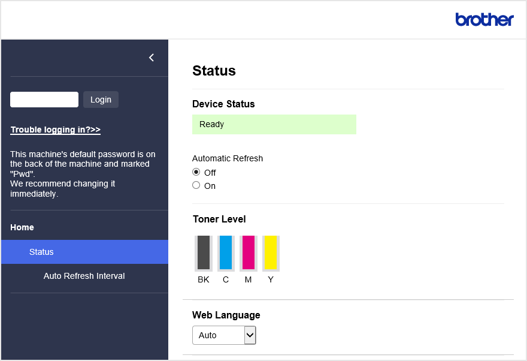Set Automatic Refresh to Off
Image resolution: width=527 pixels, height=361 pixels.
(x=196, y=172)
